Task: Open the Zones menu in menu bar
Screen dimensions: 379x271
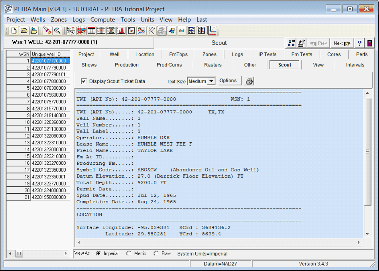Action: point(59,20)
